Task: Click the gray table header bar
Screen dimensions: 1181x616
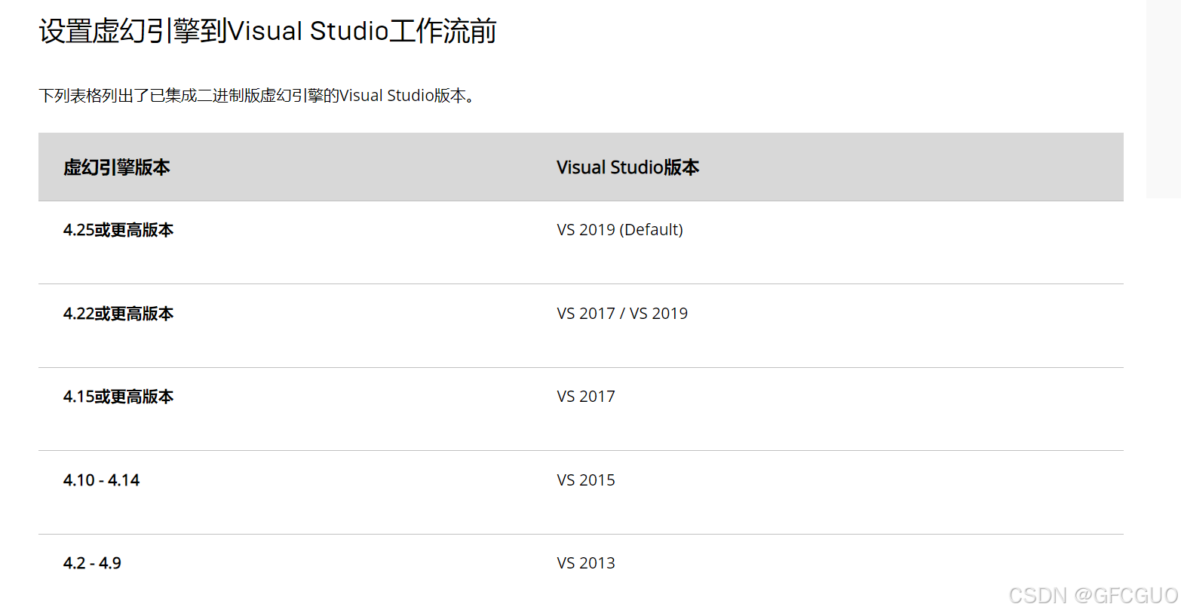Action: pos(581,167)
